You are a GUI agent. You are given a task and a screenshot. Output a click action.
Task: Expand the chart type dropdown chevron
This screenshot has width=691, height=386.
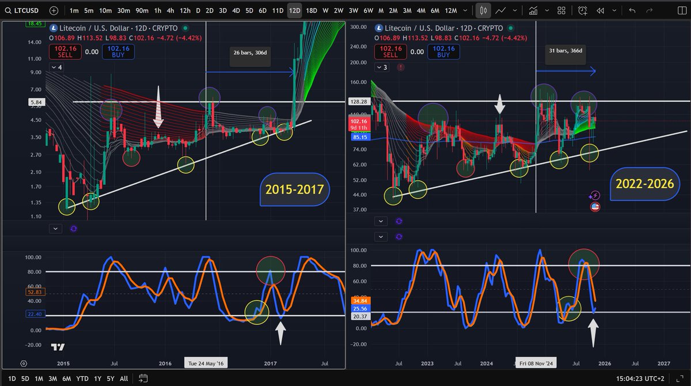coord(514,10)
